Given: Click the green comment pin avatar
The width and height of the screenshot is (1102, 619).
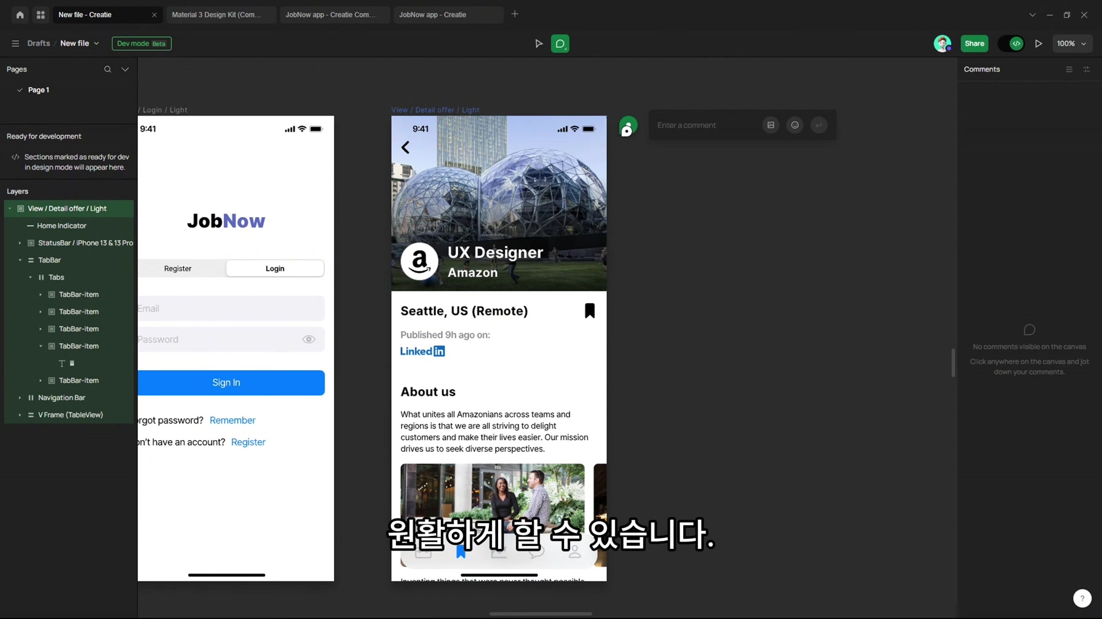Looking at the screenshot, I should pyautogui.click(x=628, y=127).
